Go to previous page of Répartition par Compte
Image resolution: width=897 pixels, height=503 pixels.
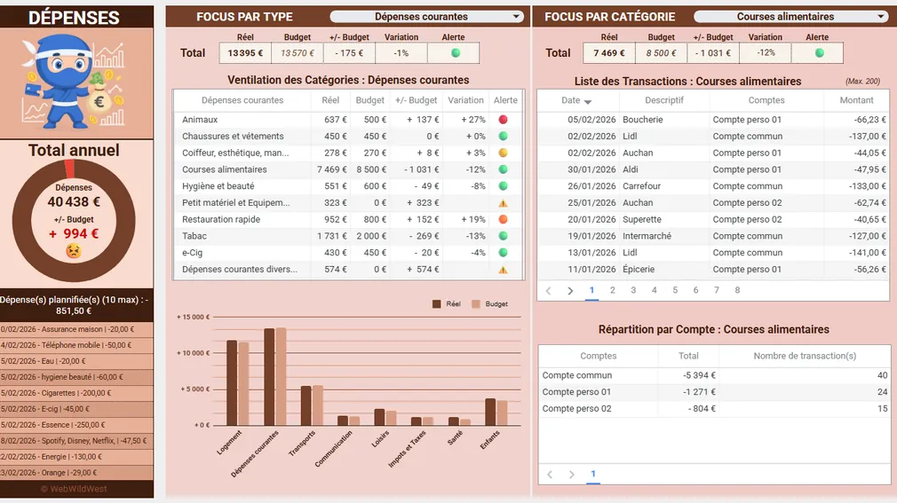click(550, 475)
